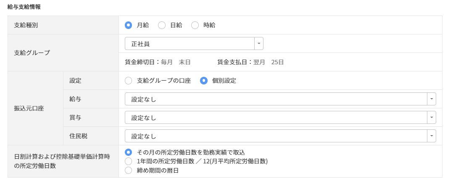
Task: Expand the 賞与 transfer account dropdown
Action: 276,118
